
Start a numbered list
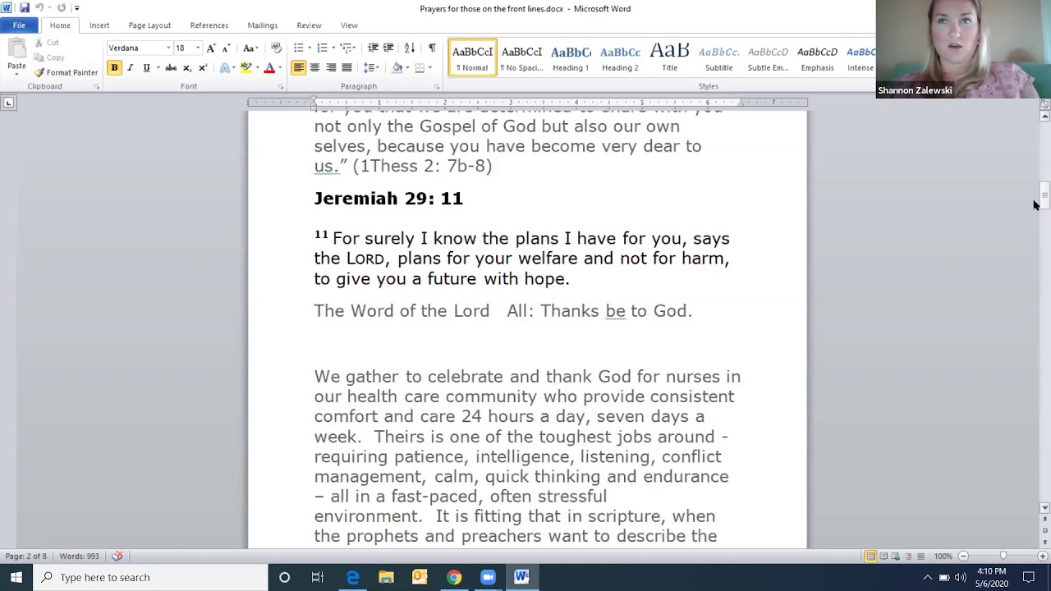(322, 48)
